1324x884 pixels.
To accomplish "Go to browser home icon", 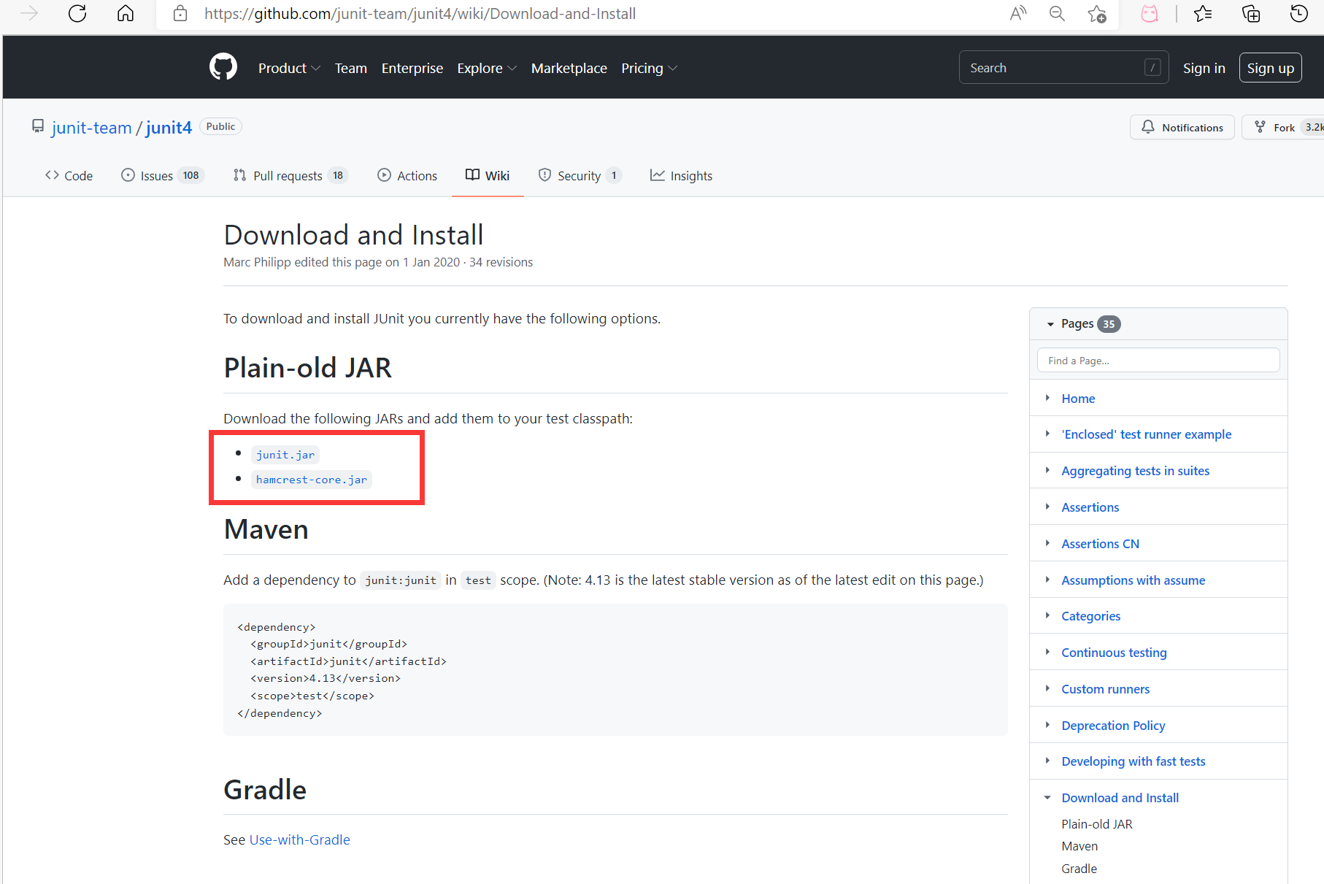I will pyautogui.click(x=126, y=14).
